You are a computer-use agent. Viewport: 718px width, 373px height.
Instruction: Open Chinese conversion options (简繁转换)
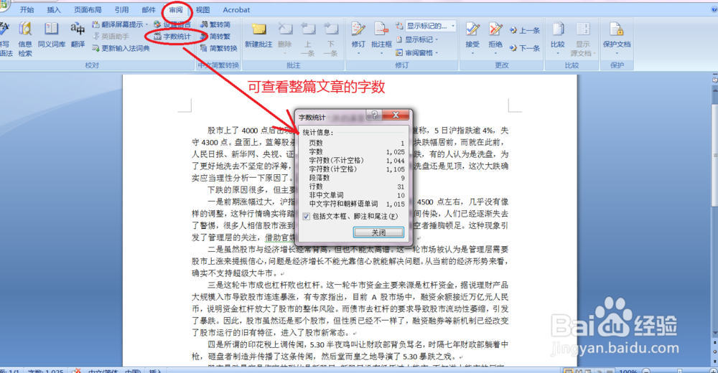(x=218, y=48)
